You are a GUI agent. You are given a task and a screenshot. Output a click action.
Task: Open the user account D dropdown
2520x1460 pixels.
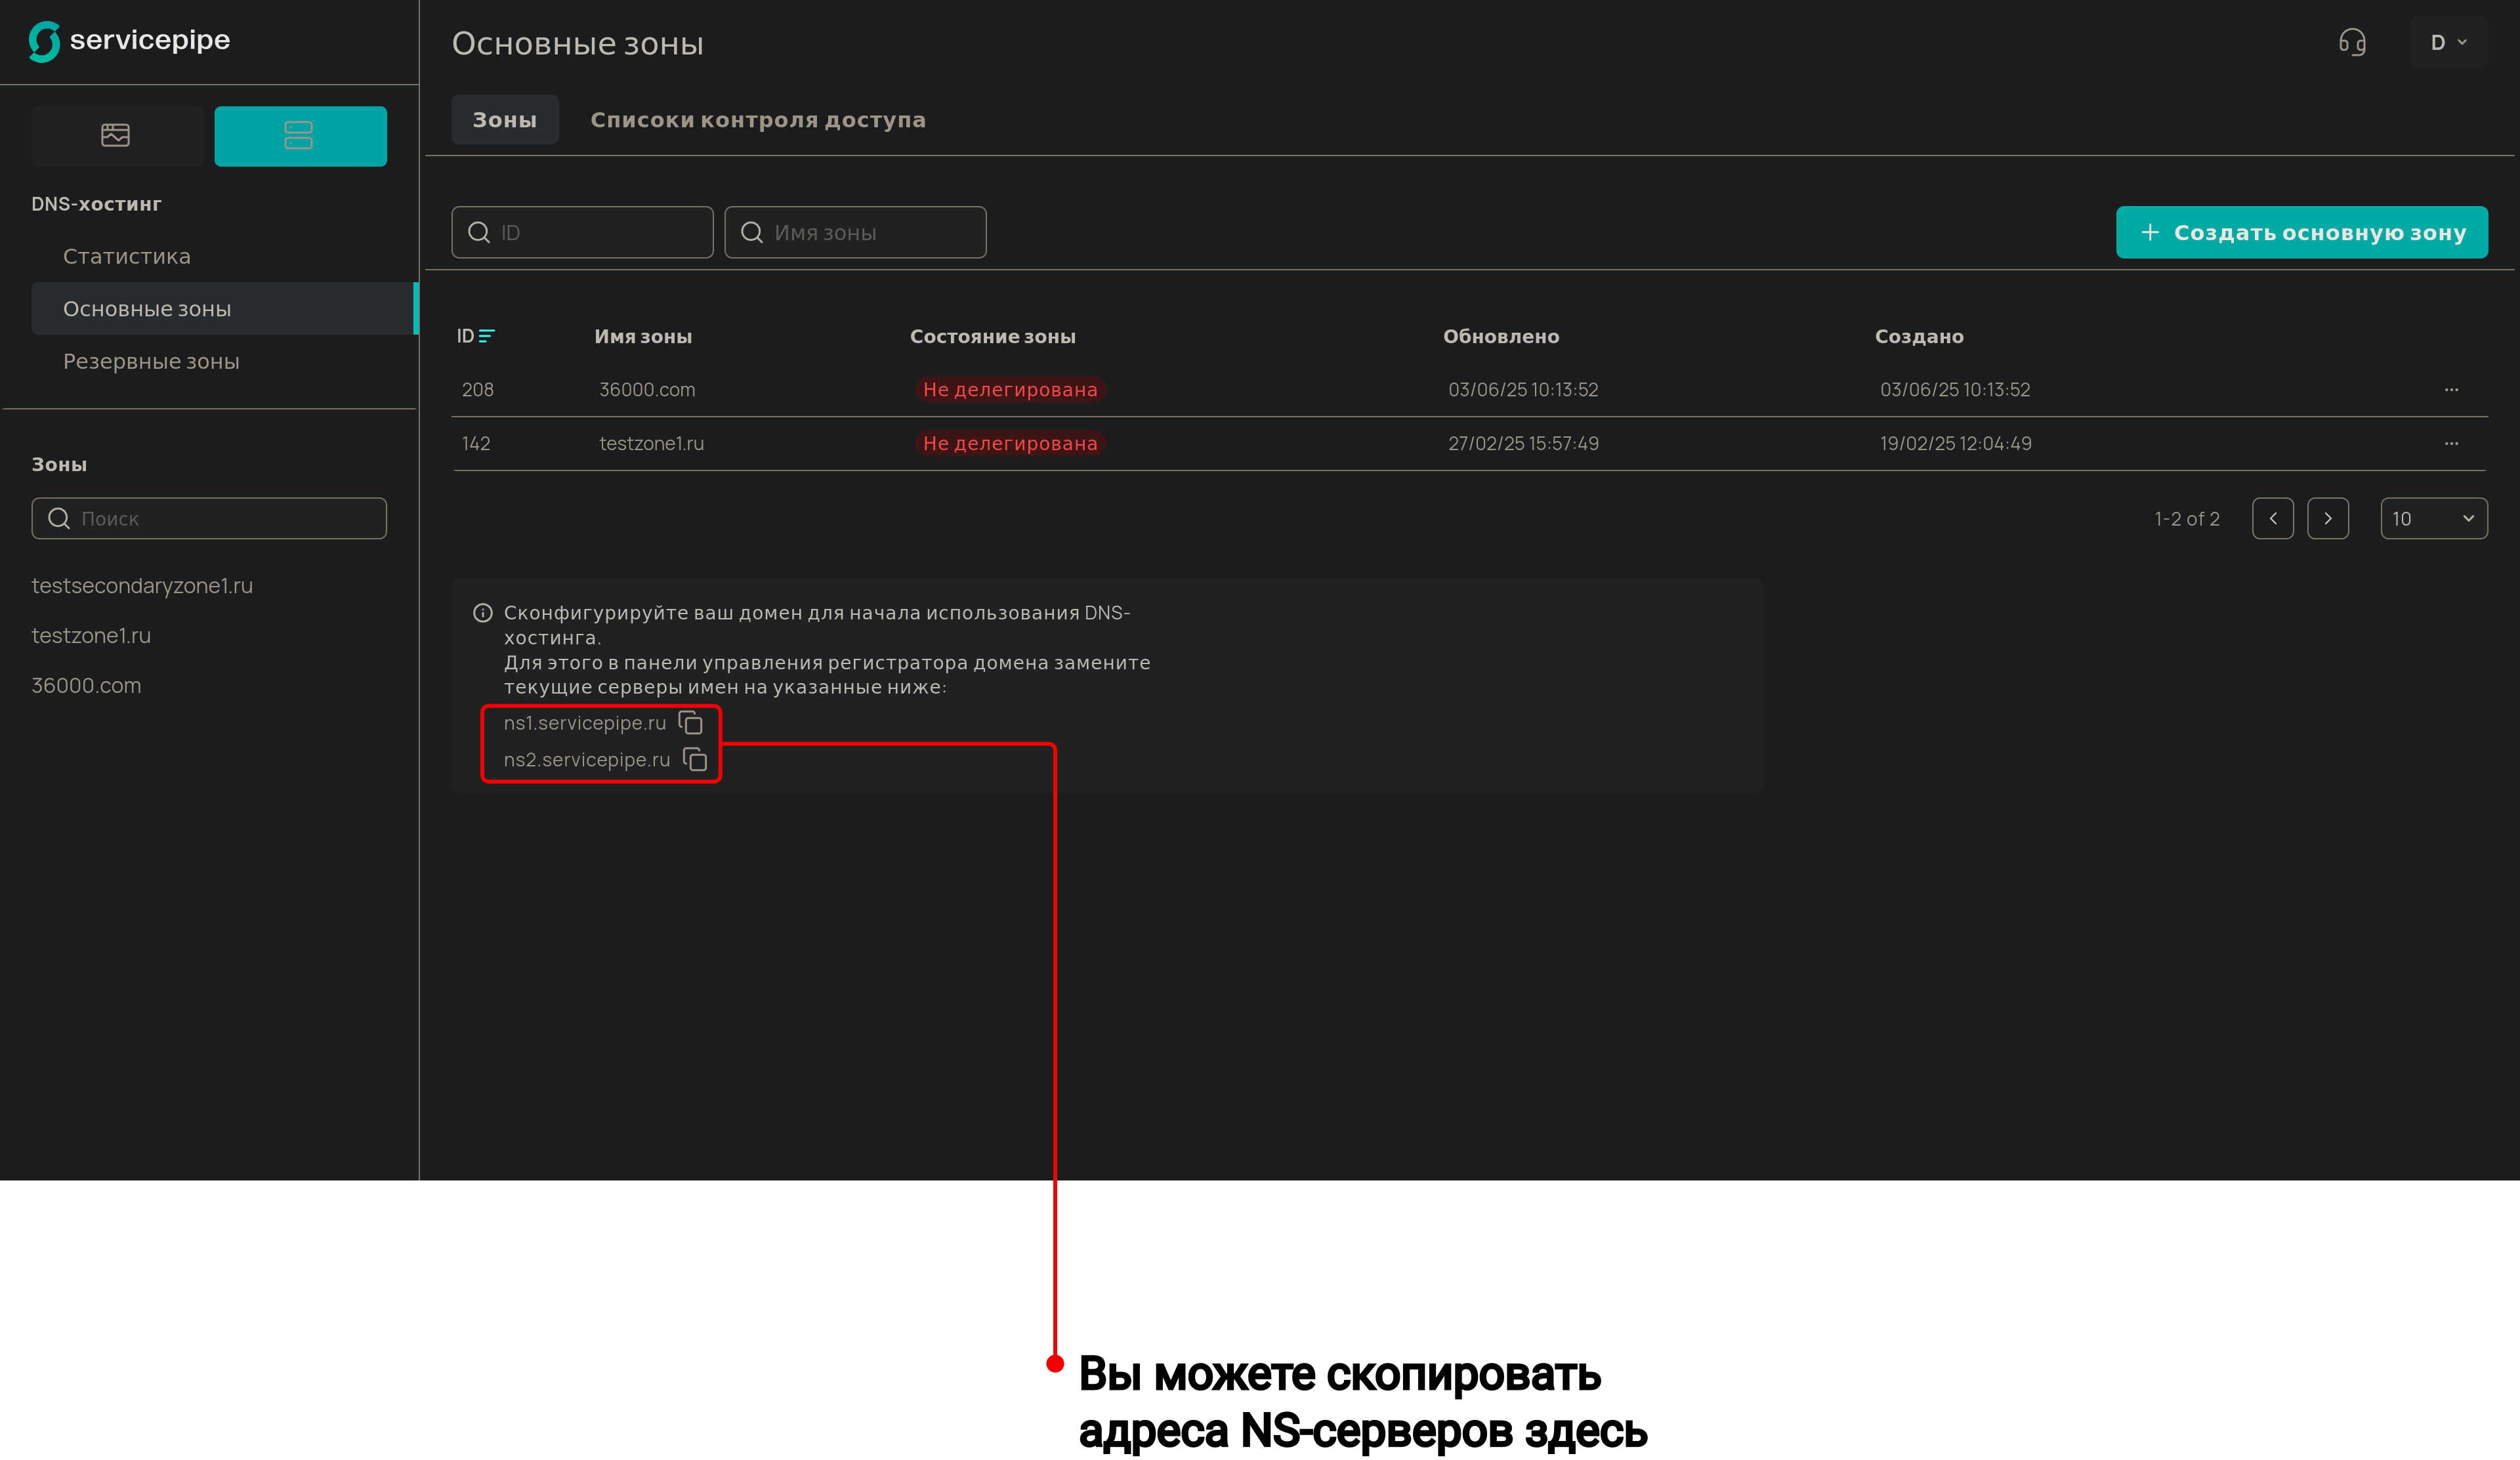click(x=2448, y=42)
